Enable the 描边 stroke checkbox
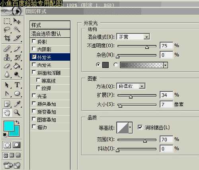199x170 pixels. tap(34, 127)
